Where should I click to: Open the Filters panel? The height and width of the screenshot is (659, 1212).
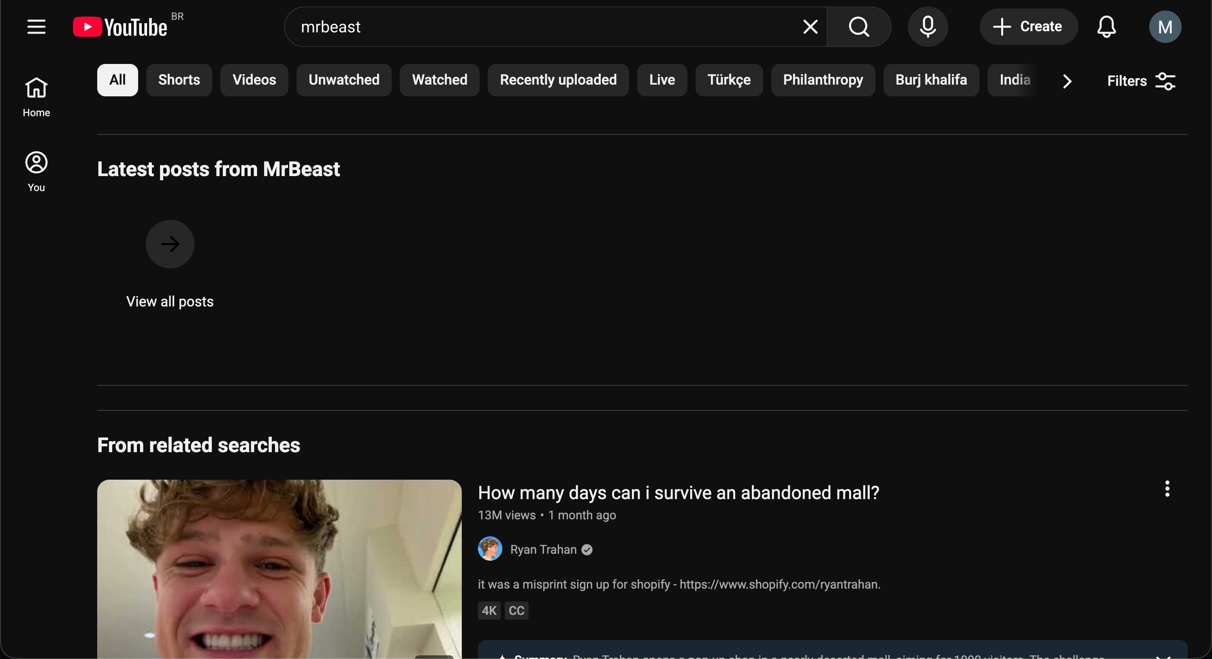coord(1142,81)
